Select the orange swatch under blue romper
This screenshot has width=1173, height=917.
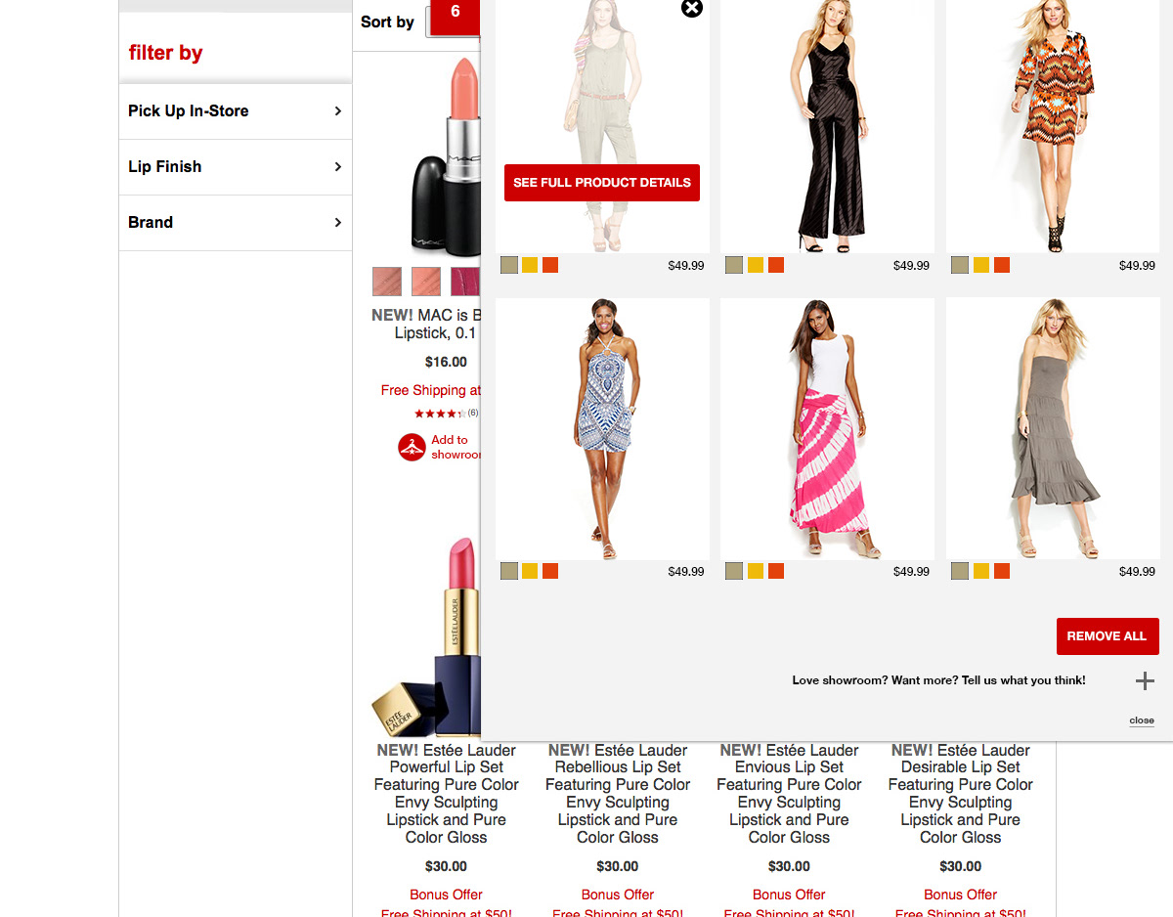tap(550, 571)
